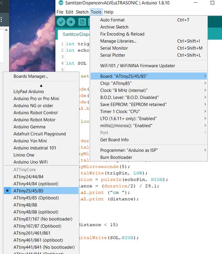This screenshot has width=222, height=254.
Task: Open the Help menu
Action: [109, 12]
